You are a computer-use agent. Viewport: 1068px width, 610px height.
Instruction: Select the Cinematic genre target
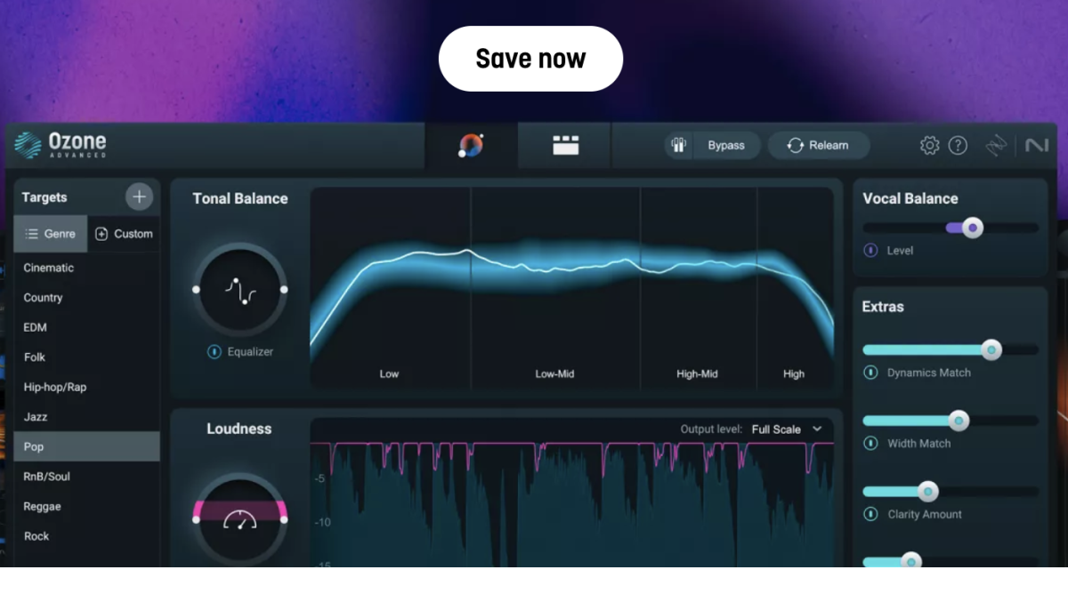87,268
